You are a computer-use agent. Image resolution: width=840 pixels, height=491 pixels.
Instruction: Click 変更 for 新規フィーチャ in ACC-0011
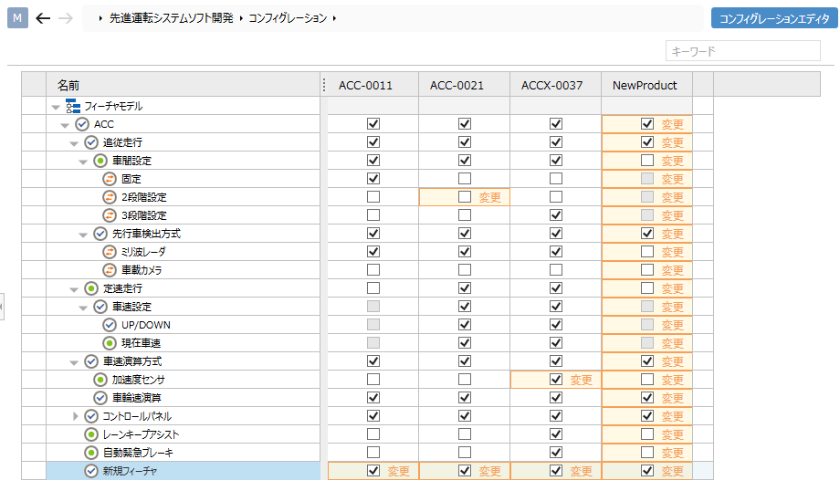click(399, 471)
